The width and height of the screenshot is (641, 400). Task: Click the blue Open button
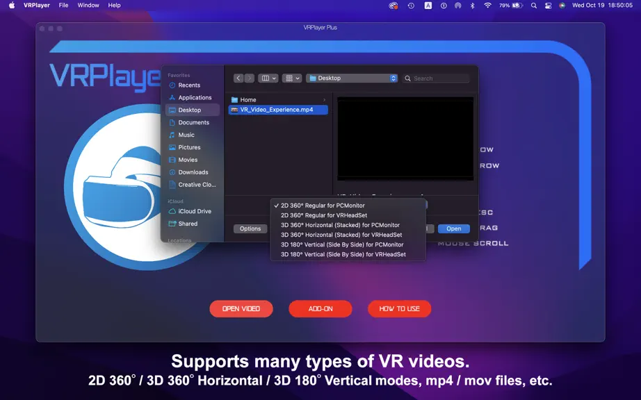pyautogui.click(x=454, y=228)
